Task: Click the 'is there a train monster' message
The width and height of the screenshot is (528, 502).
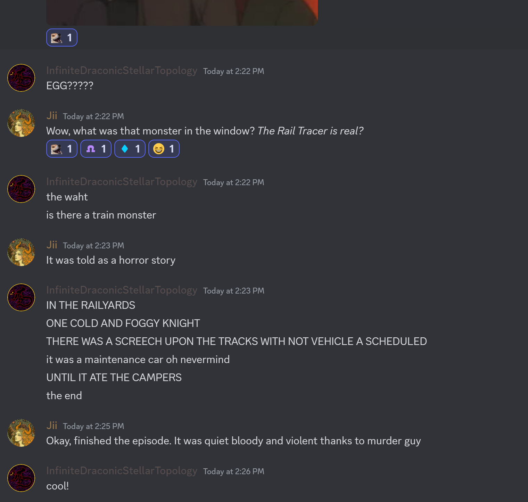Action: [101, 215]
